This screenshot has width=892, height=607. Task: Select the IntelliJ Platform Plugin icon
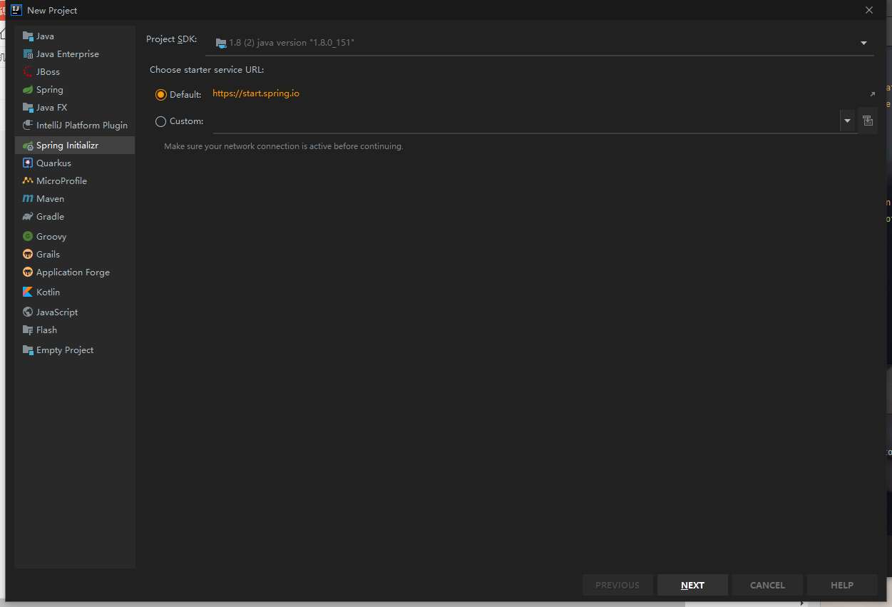tap(28, 126)
